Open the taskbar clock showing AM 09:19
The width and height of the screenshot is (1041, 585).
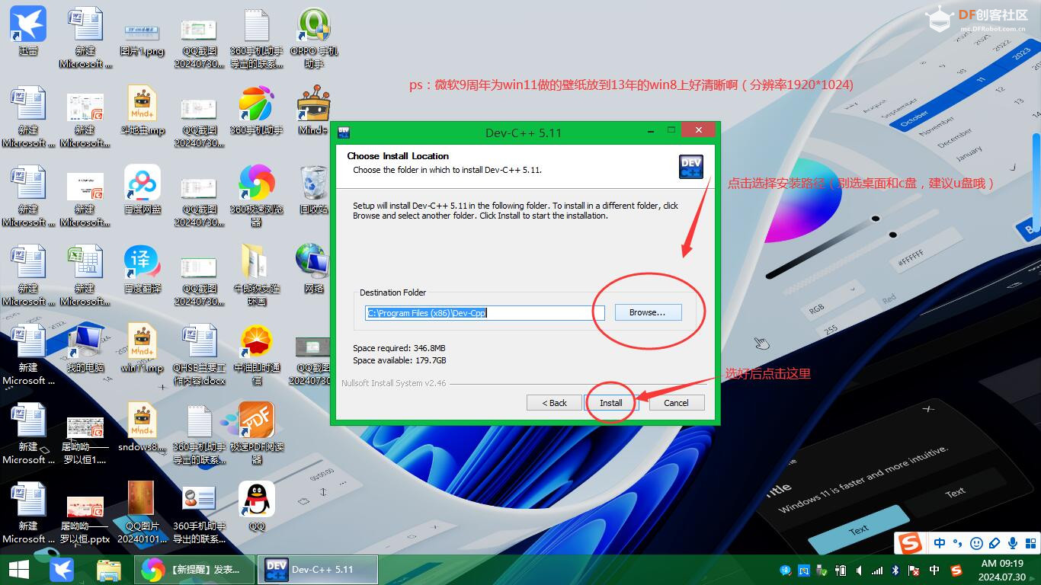[1001, 570]
